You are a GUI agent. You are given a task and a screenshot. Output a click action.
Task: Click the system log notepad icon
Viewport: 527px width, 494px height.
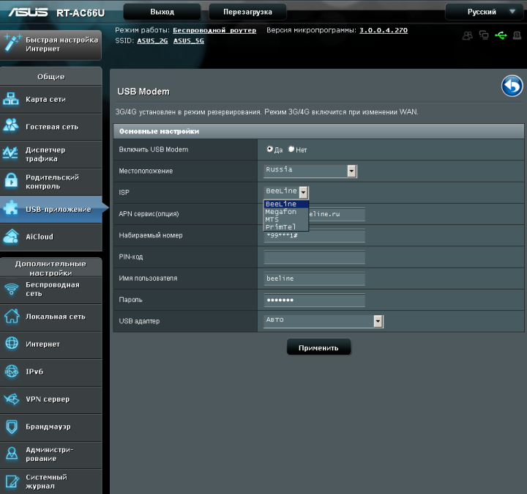pos(12,482)
